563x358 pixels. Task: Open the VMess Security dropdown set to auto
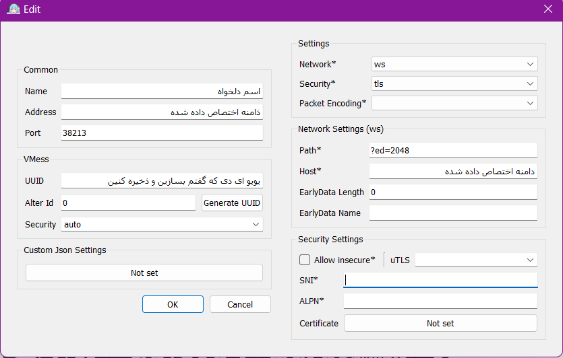point(162,224)
